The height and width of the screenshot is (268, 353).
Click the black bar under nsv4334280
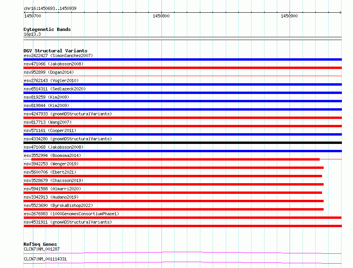point(182,143)
